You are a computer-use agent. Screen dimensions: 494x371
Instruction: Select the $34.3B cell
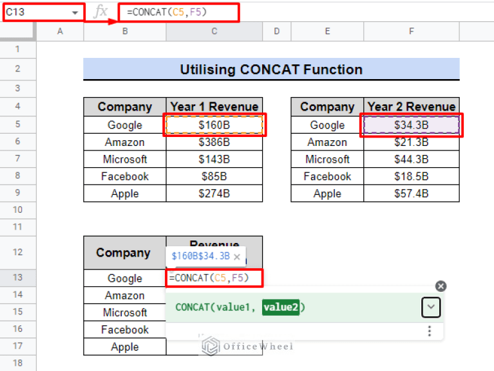[x=412, y=125]
